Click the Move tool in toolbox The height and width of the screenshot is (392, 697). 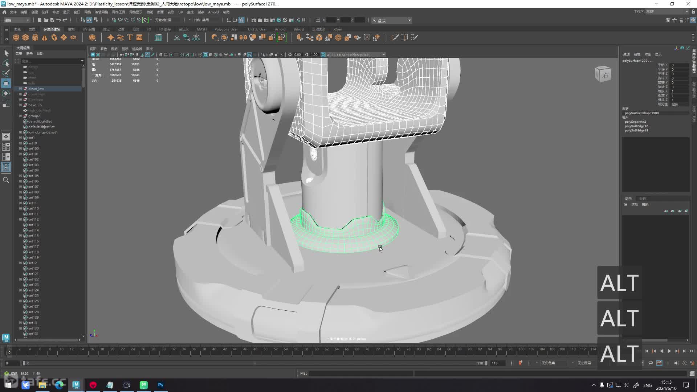click(6, 83)
